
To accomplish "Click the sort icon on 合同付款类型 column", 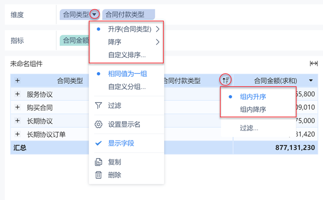I will 226,80.
